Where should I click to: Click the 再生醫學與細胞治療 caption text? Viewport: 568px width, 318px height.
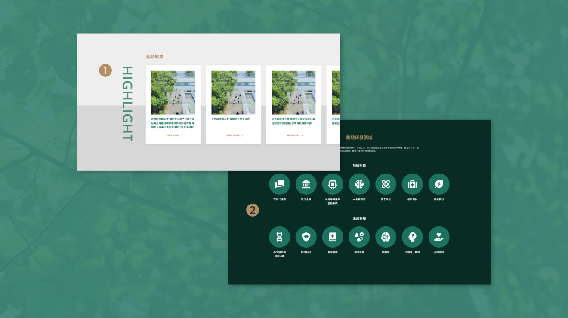(280, 254)
